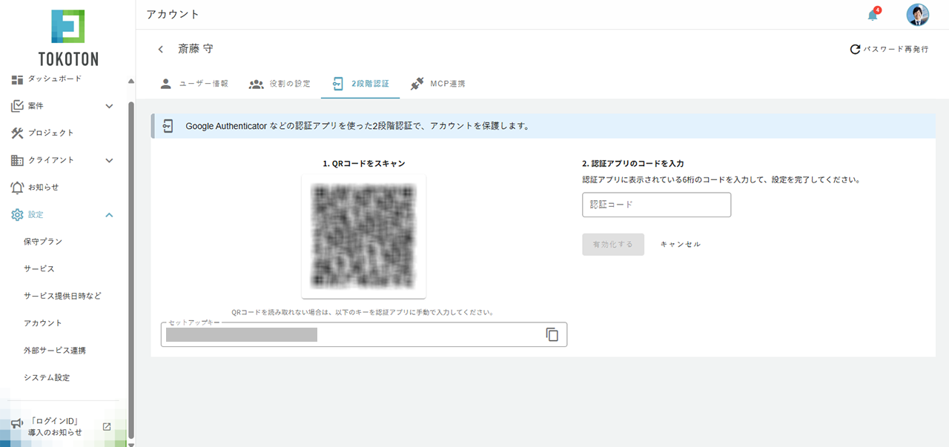949x447 pixels.
Task: Go back with the left chevron
Action: [161, 50]
